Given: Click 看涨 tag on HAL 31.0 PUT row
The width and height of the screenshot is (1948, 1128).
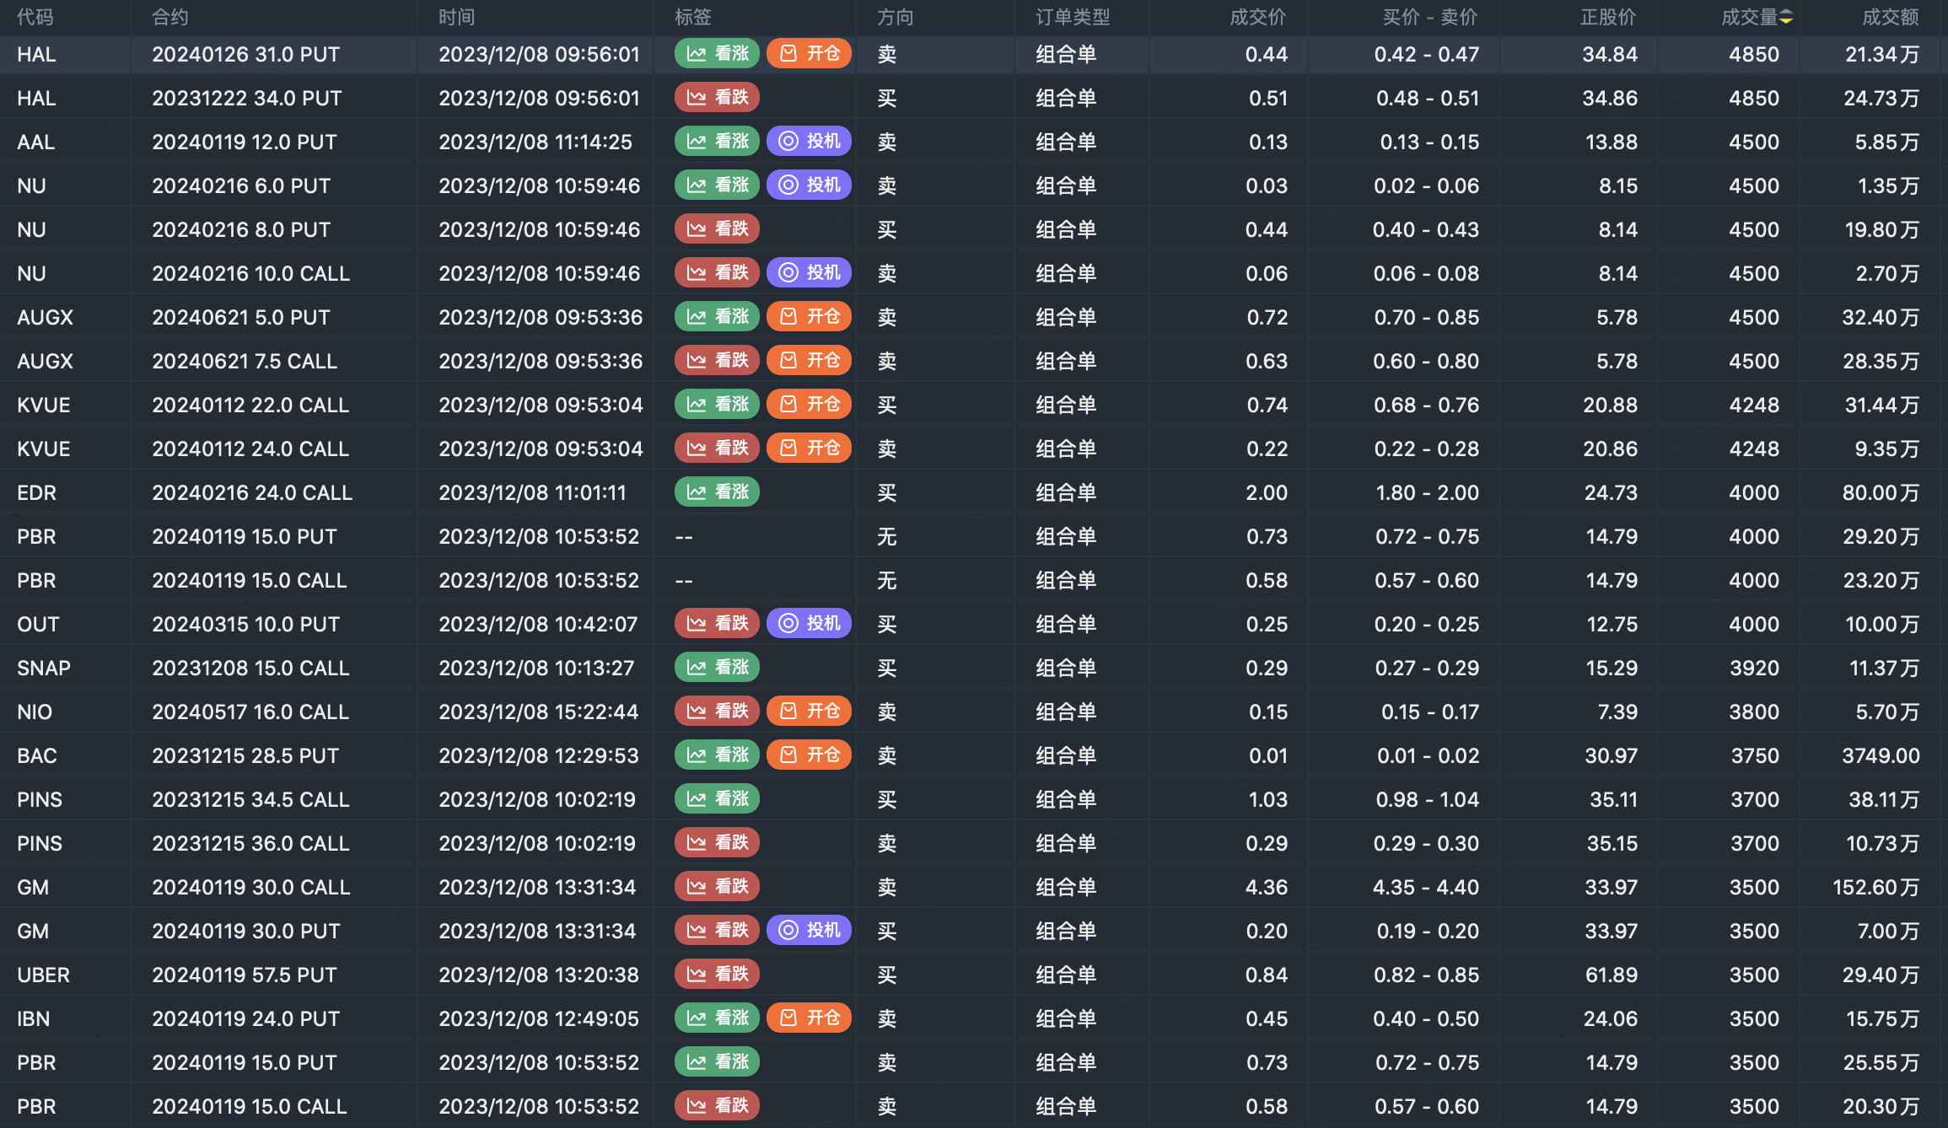Looking at the screenshot, I should [717, 54].
